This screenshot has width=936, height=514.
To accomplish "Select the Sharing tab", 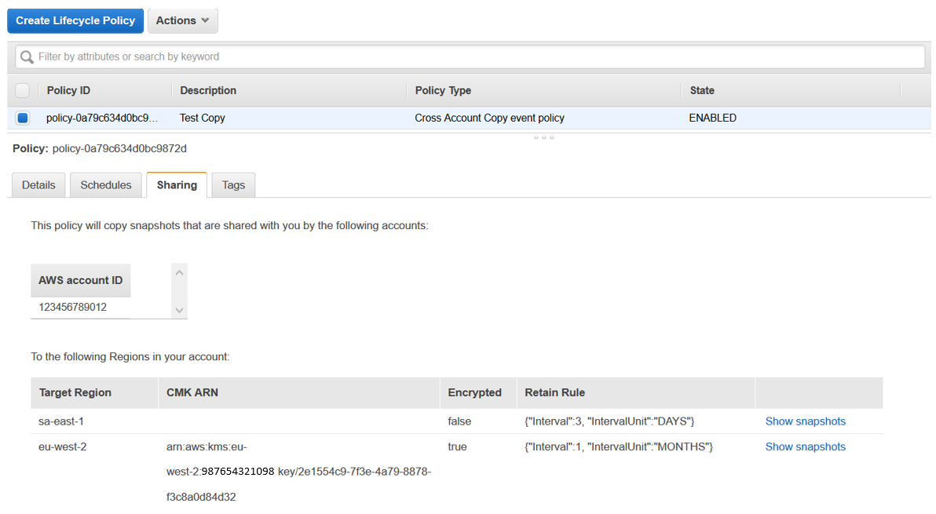I will point(176,184).
